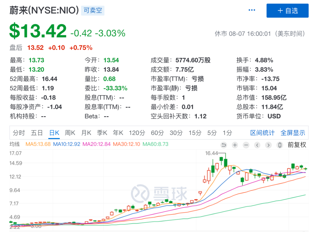
Task: Click 全屏显示 to view chart fullscreen
Action: (293, 133)
